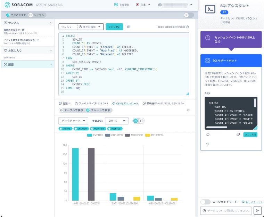
Task: Open the データチャート chart type dropdown
Action: click(73, 121)
